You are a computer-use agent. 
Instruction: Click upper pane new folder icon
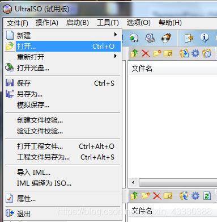pyautogui.click(x=157, y=53)
